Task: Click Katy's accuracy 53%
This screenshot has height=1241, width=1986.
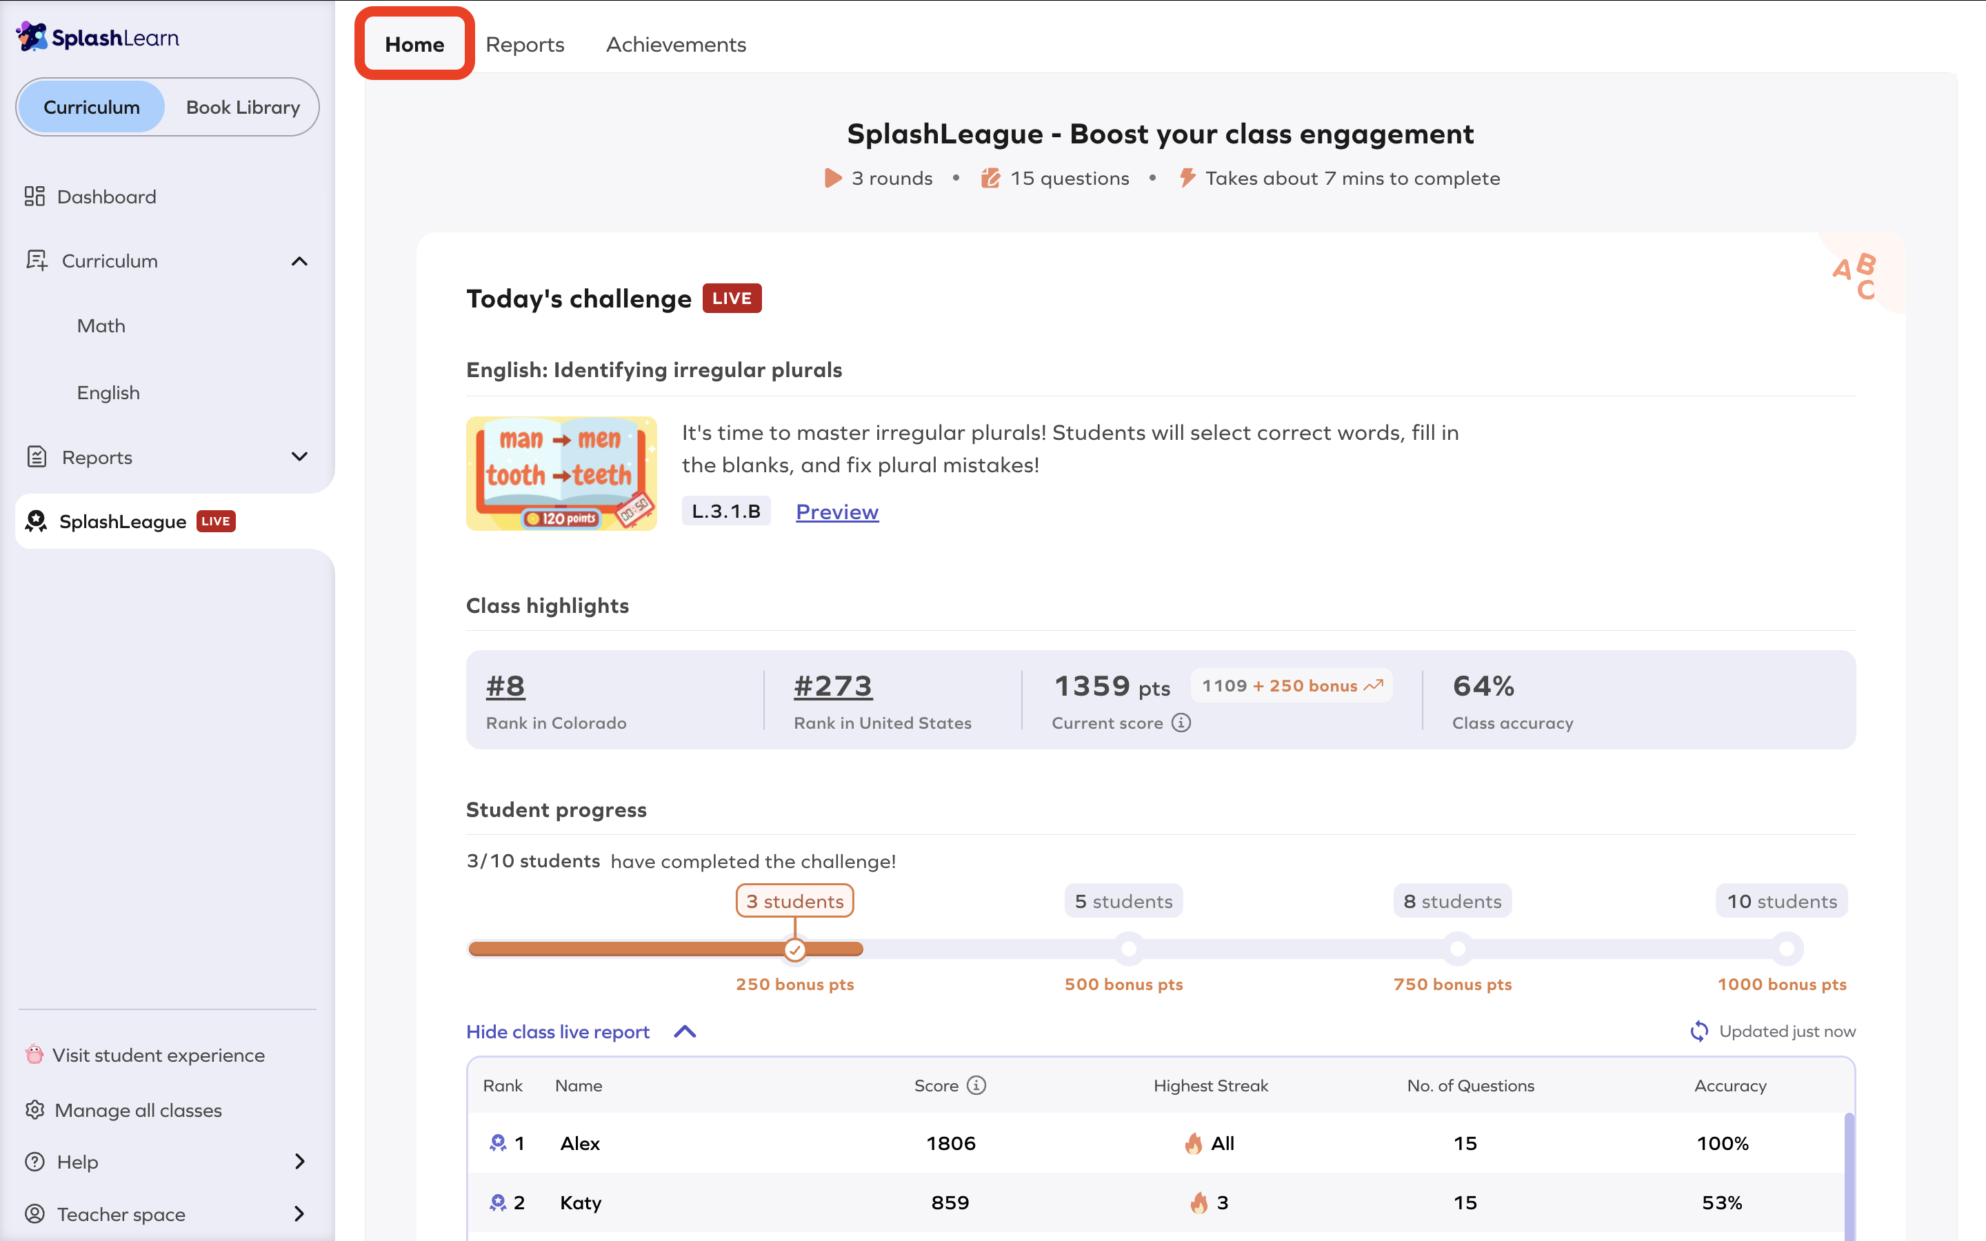Action: [1722, 1202]
